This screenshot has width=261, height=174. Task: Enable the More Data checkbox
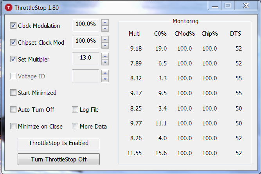75,126
